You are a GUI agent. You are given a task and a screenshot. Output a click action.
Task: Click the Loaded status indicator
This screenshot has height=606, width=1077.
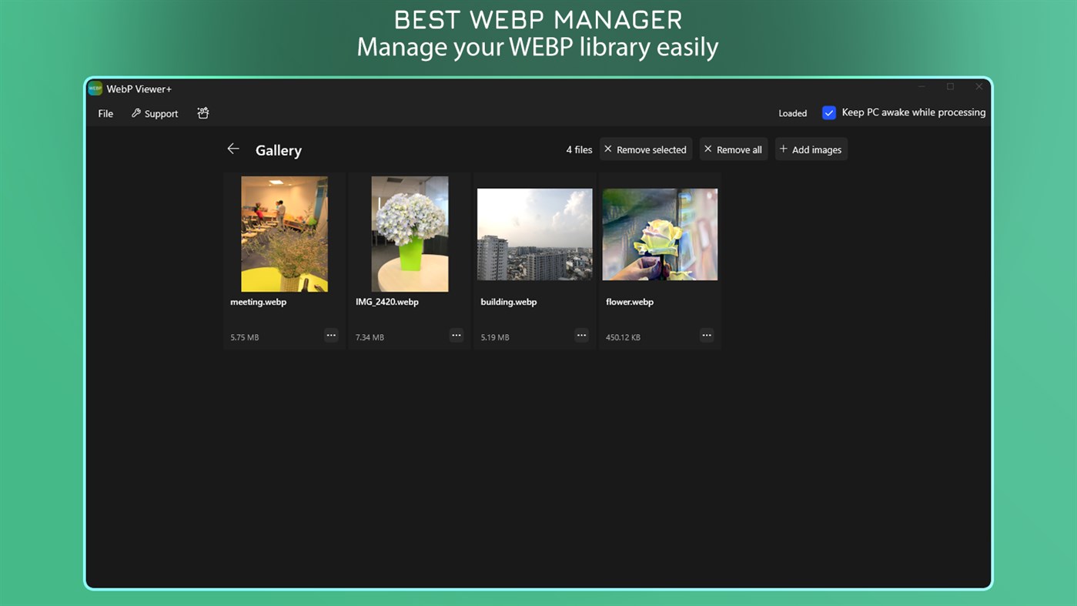(792, 112)
